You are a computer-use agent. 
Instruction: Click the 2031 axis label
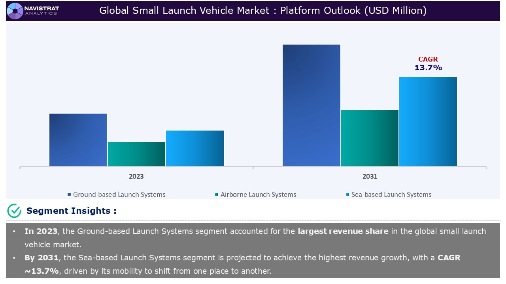coord(370,176)
